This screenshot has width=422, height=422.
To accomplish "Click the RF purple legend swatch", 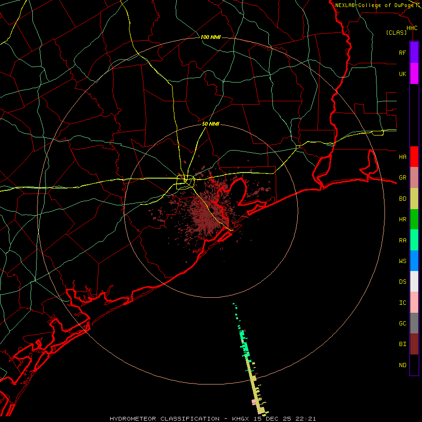I will click(414, 53).
